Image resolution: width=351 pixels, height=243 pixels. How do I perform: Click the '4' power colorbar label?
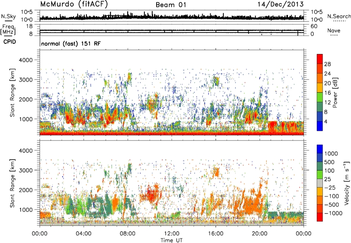(x=326, y=121)
